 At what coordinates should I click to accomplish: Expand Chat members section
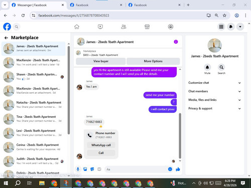(214, 91)
